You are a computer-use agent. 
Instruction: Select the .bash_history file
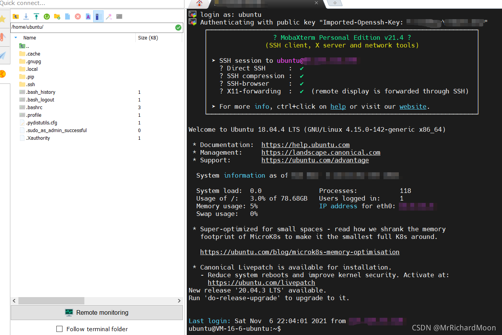click(38, 92)
